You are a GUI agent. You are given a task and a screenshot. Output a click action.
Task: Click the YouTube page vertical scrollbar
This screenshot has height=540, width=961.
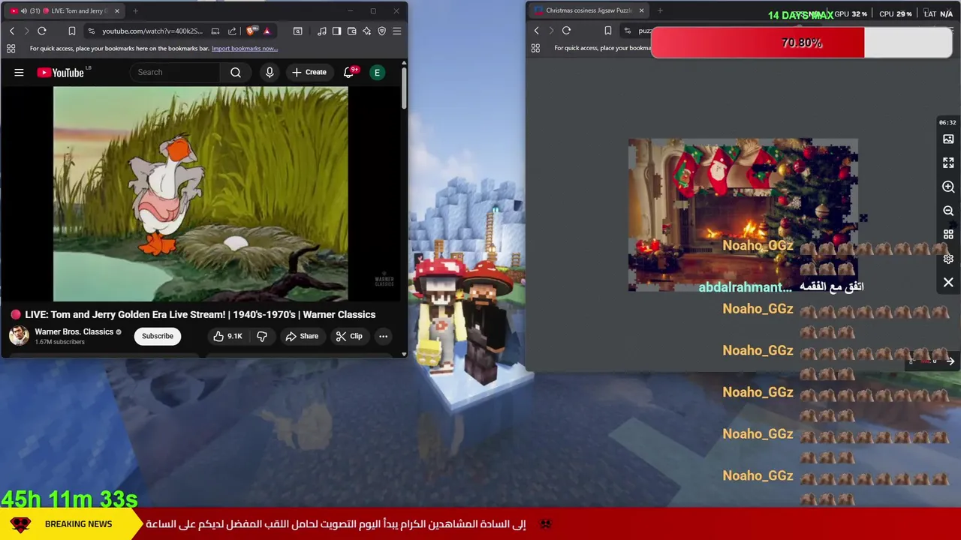click(x=404, y=88)
